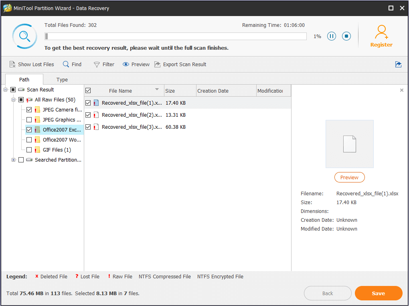This screenshot has width=409, height=306.
Task: Click the JPEG Camera files folder icon
Action: click(37, 110)
